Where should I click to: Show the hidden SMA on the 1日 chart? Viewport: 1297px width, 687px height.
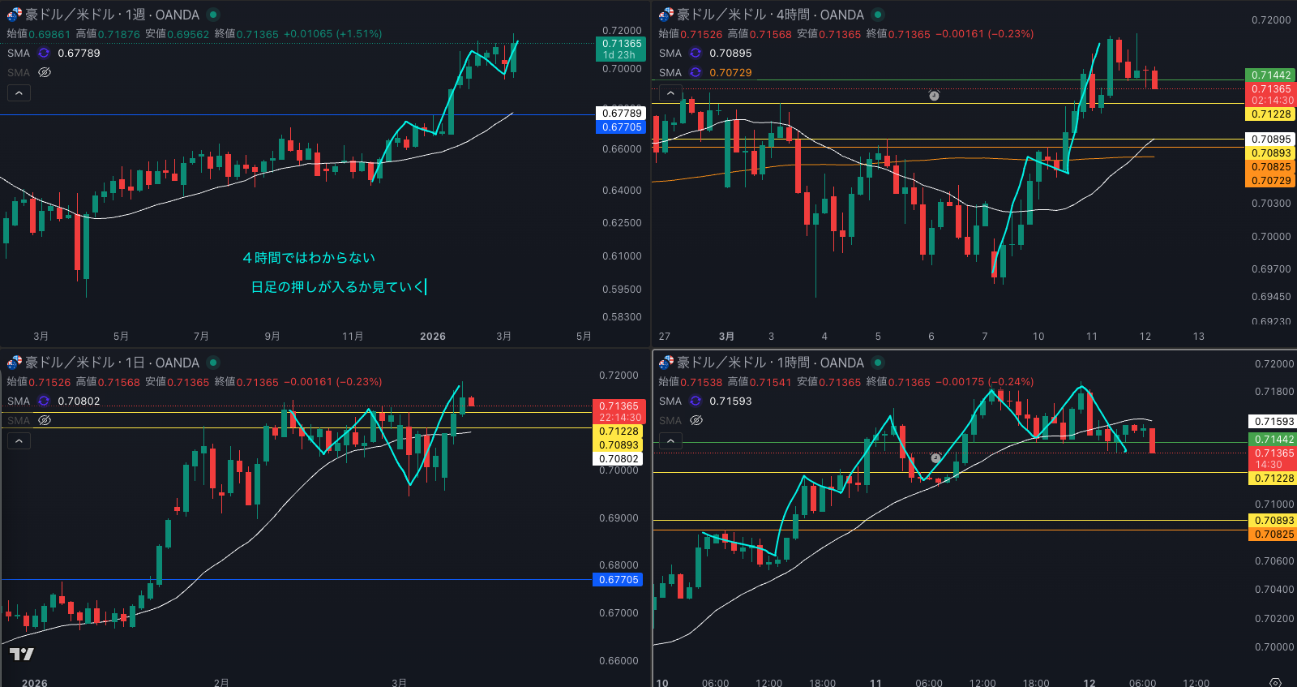coord(45,420)
